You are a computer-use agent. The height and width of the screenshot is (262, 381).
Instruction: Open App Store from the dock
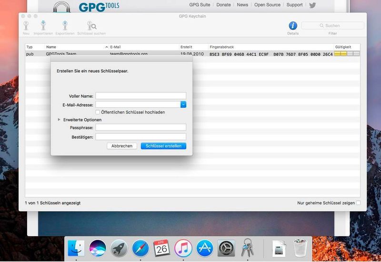tap(205, 248)
